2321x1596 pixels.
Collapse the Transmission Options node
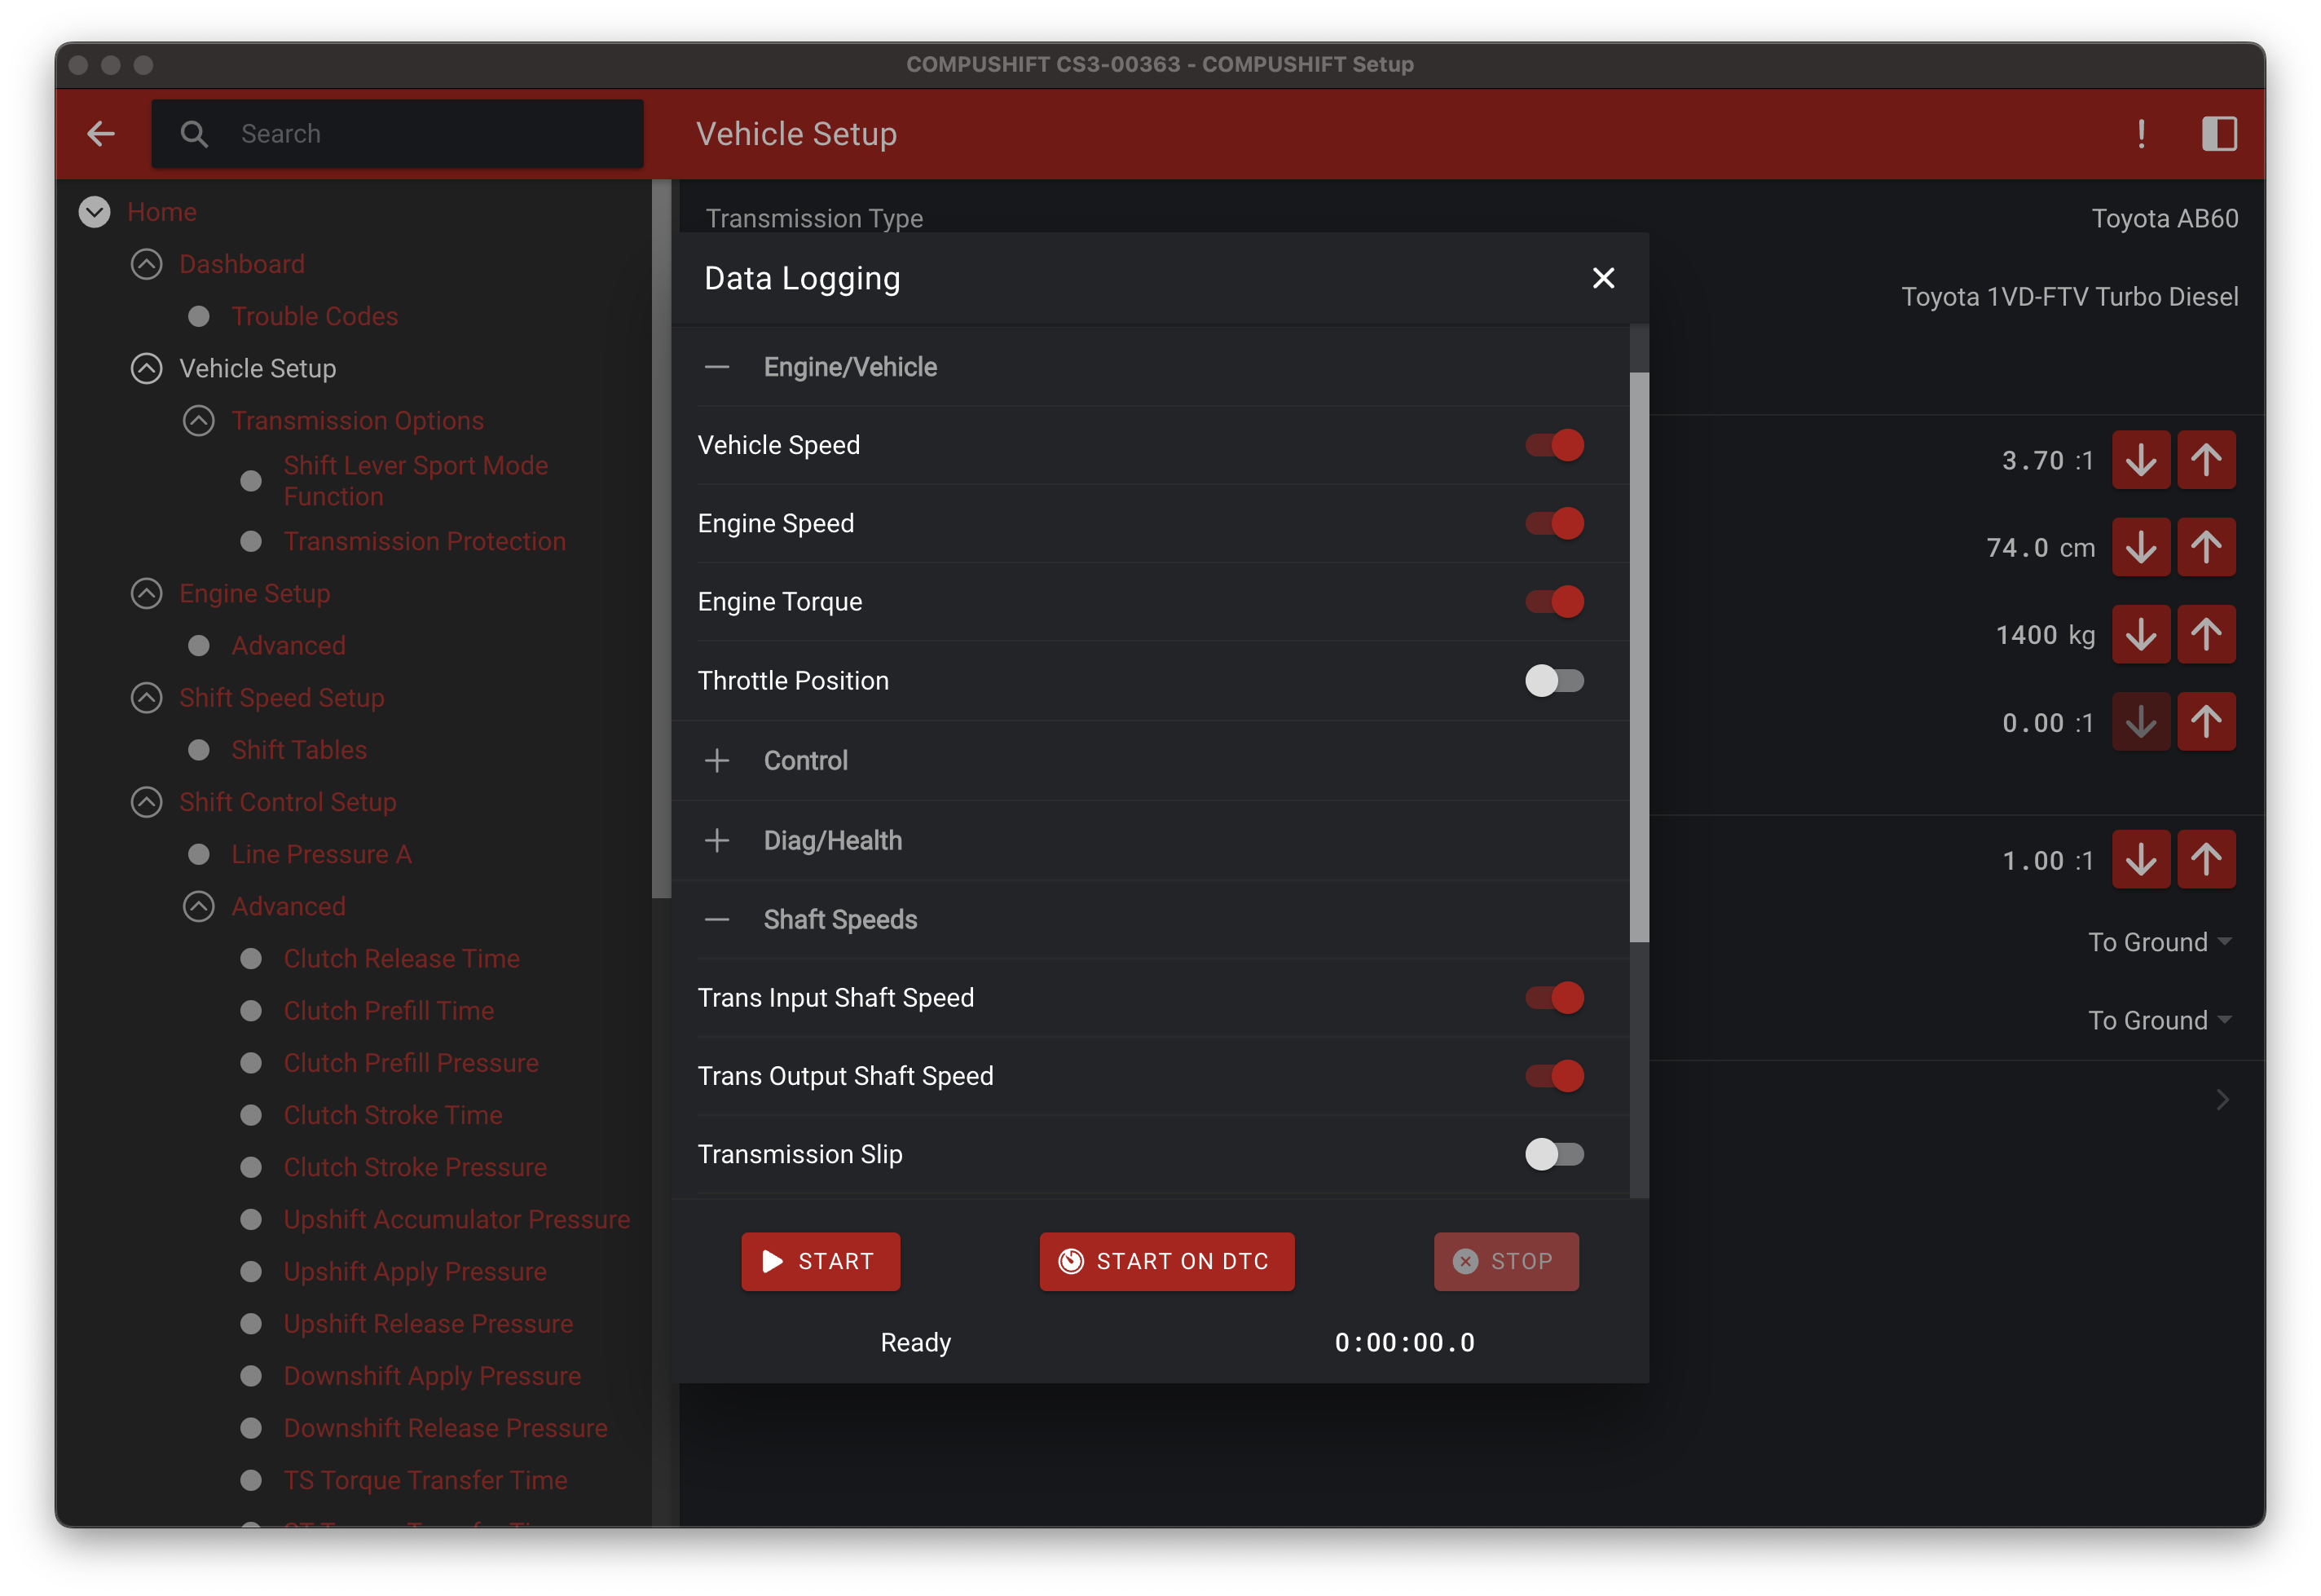[x=198, y=420]
